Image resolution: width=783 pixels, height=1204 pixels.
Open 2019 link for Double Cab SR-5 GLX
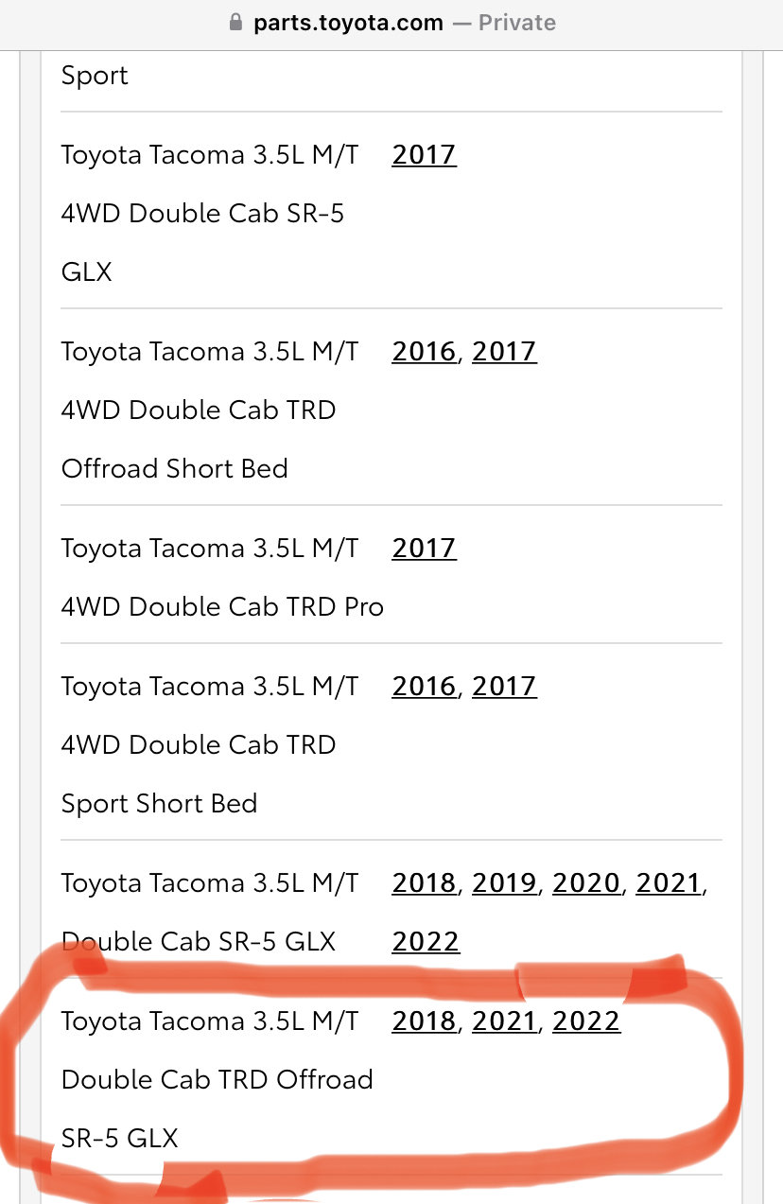pos(505,882)
